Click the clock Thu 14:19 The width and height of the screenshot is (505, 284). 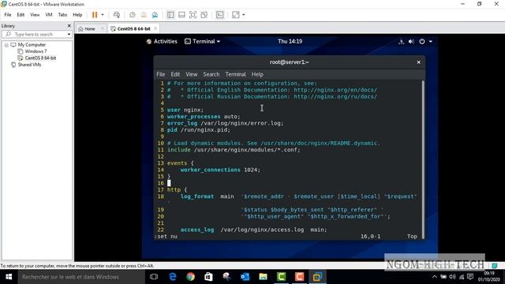tap(290, 41)
